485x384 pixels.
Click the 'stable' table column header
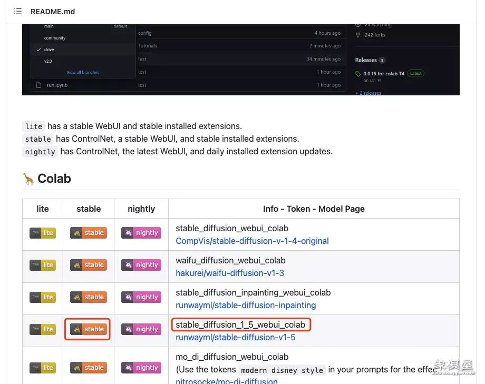tap(89, 209)
